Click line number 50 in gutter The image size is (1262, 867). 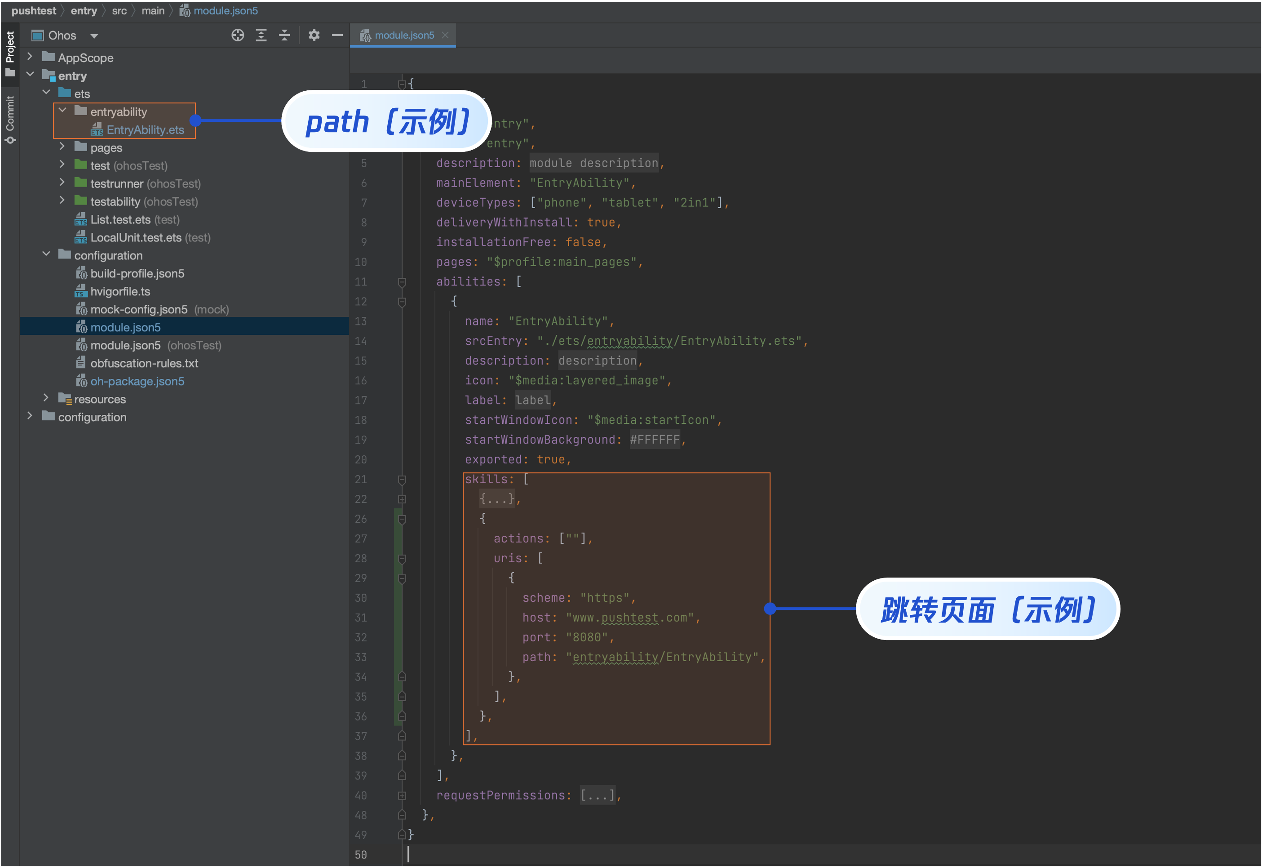(361, 854)
